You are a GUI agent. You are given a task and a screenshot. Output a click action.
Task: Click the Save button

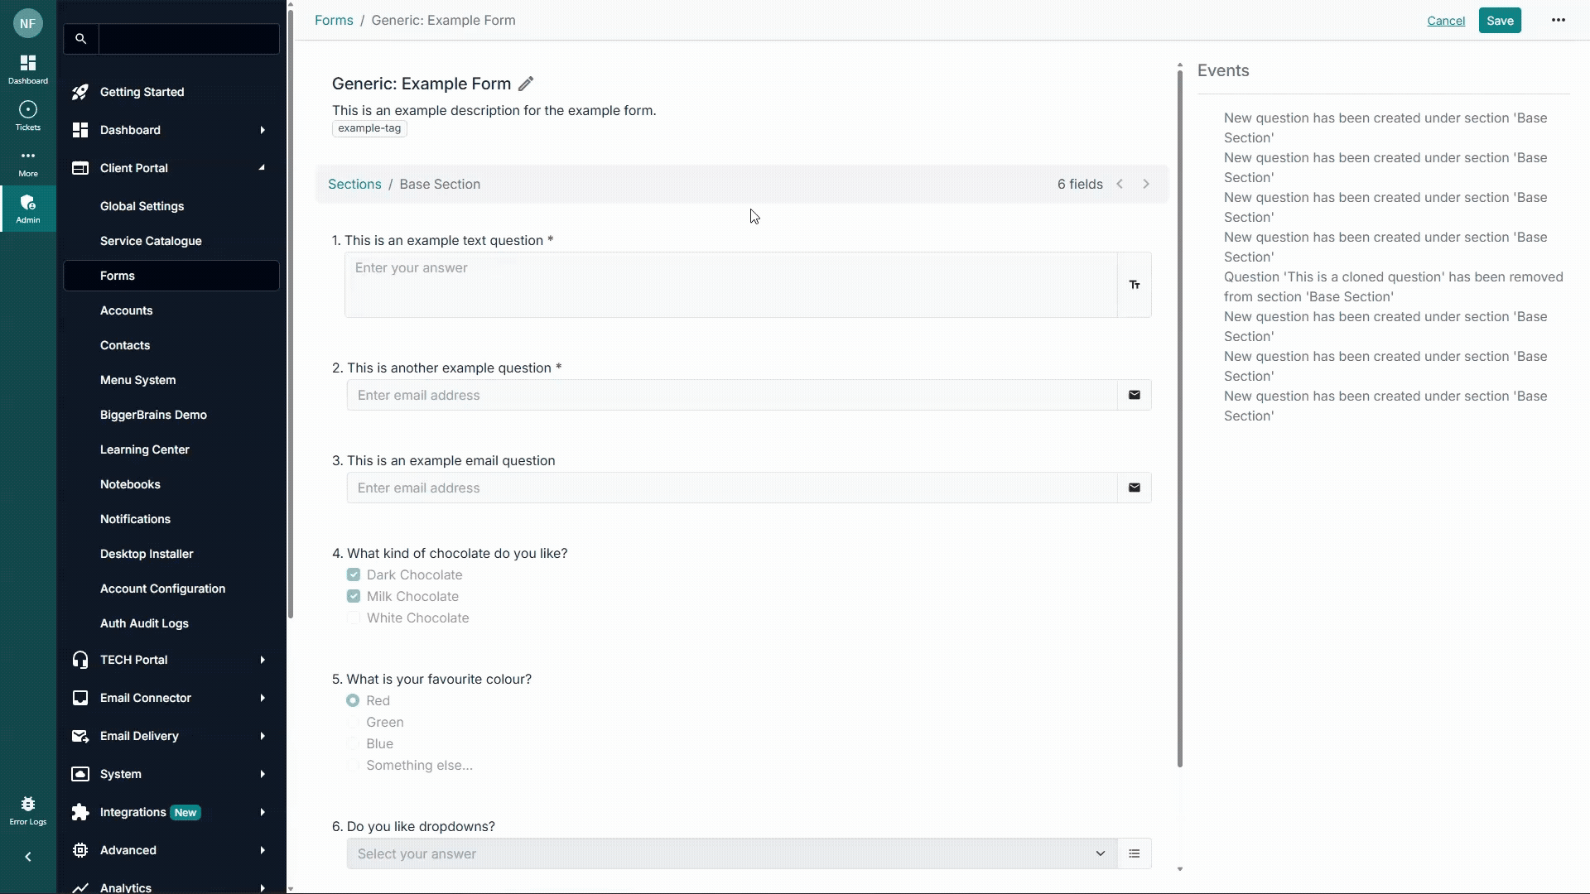(1499, 21)
